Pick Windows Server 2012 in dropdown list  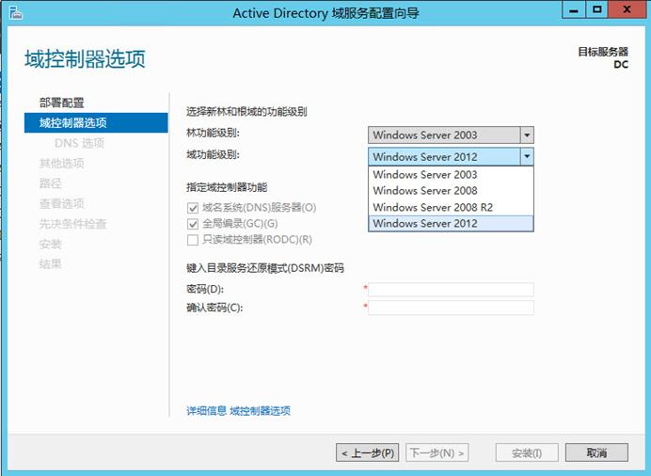pyautogui.click(x=451, y=223)
